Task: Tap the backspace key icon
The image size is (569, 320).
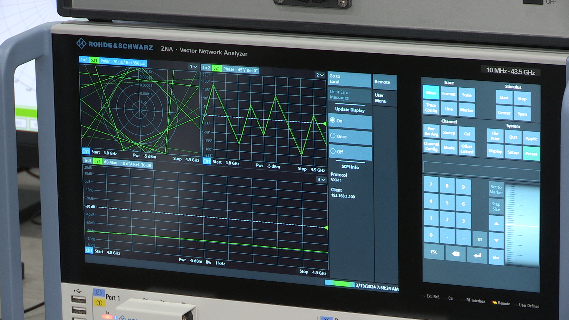Action: click(455, 254)
